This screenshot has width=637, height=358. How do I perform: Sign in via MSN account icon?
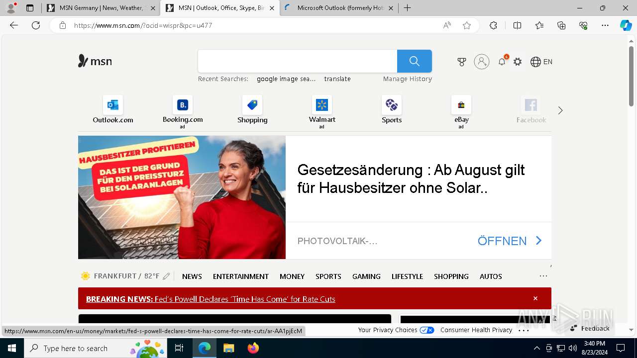click(482, 62)
